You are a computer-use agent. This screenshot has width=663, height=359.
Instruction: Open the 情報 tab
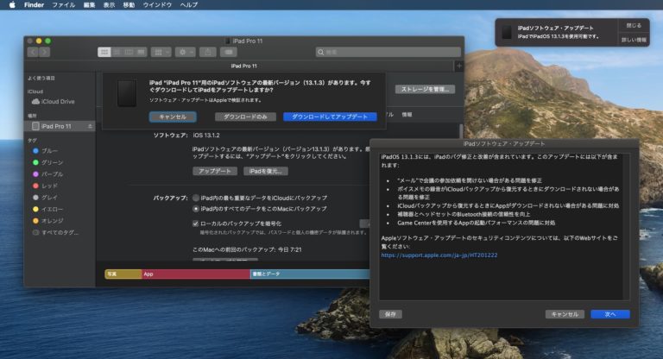[x=407, y=115]
